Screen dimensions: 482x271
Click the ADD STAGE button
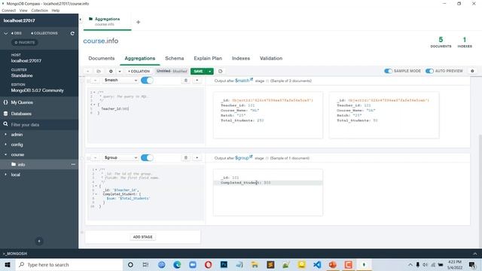(142, 237)
